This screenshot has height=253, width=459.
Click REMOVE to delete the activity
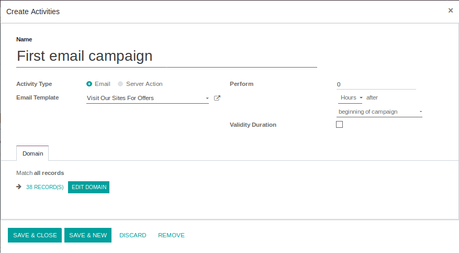[171, 235]
